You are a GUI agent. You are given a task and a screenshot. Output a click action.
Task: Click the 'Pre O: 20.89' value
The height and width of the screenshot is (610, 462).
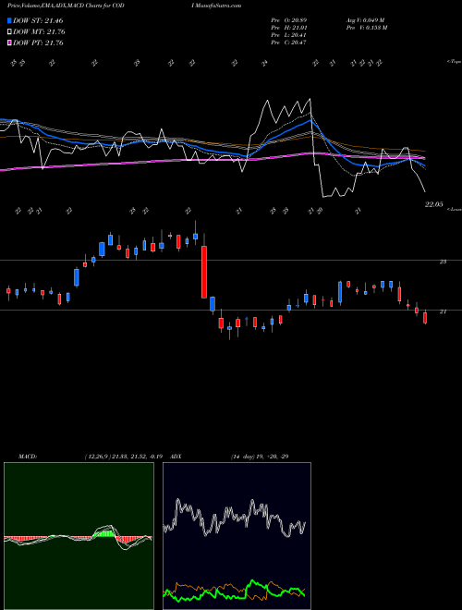click(x=289, y=20)
